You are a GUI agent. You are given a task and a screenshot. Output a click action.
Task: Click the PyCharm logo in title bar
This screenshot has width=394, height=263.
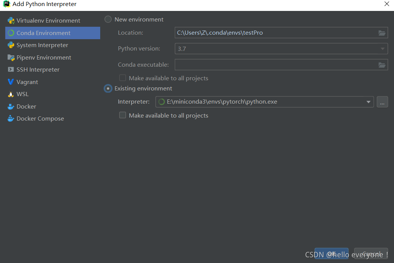(6, 4)
